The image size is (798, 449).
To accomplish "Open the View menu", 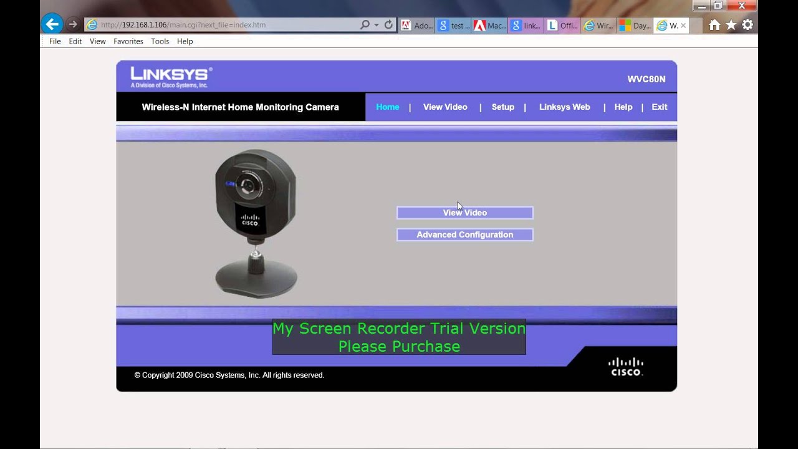I will 98,41.
